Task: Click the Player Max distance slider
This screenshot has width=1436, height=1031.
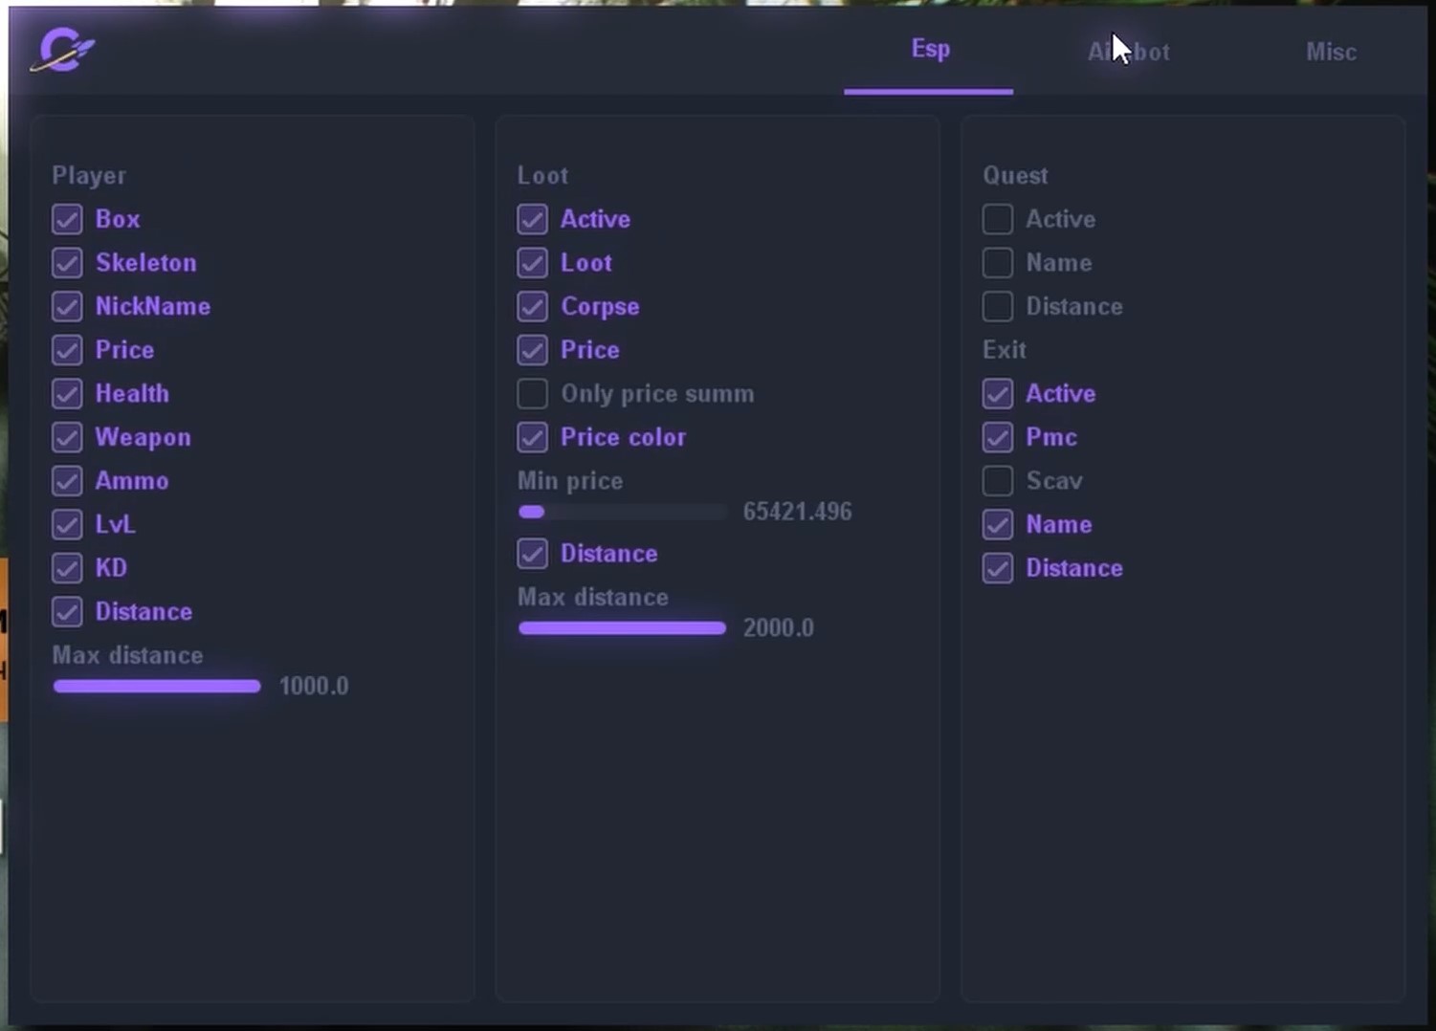Action: point(157,687)
